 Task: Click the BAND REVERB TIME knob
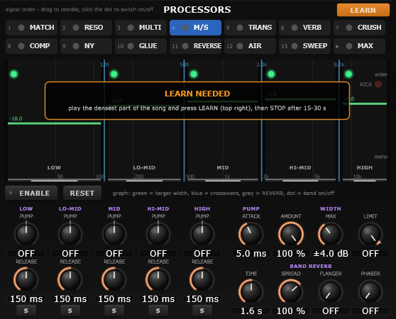coord(251,291)
